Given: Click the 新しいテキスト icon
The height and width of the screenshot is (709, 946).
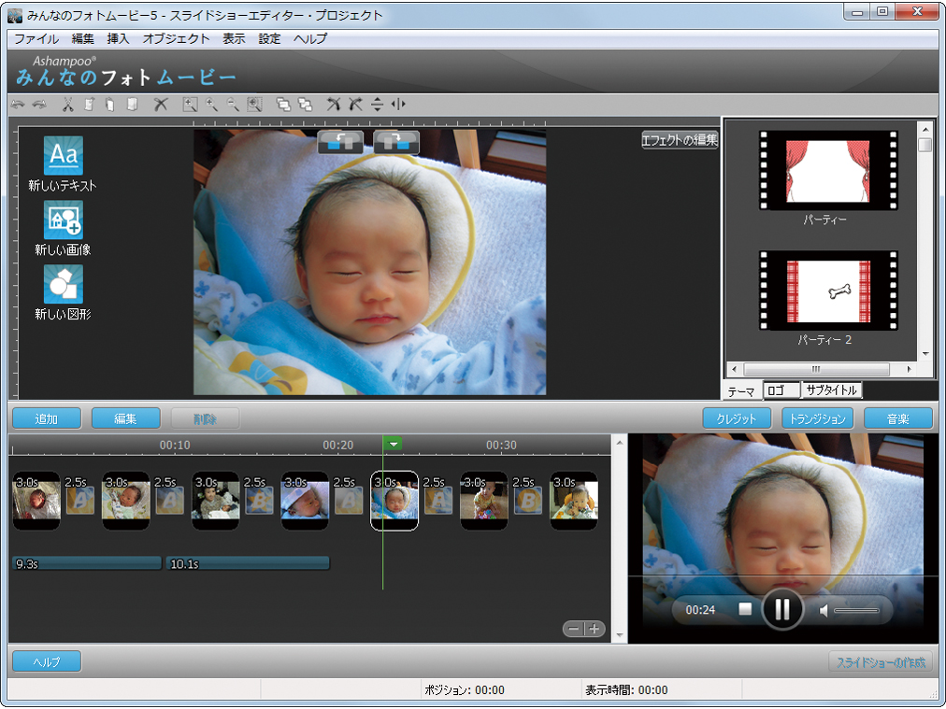Looking at the screenshot, I should (x=63, y=156).
